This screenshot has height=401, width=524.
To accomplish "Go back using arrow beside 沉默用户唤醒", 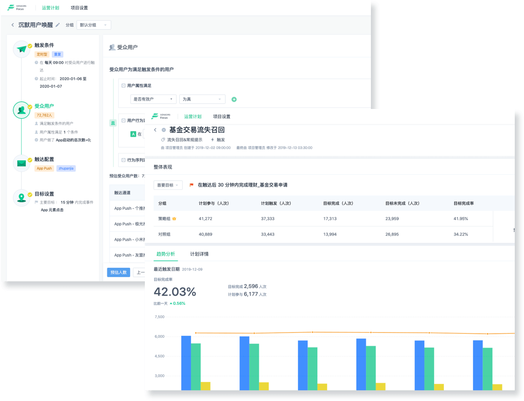I will click(x=13, y=25).
